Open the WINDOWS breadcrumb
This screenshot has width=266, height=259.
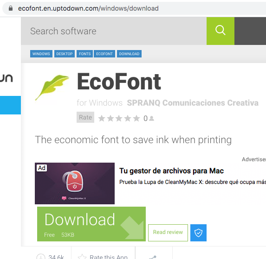tap(41, 54)
